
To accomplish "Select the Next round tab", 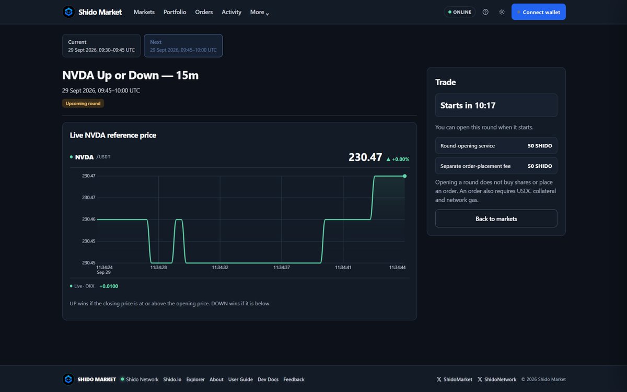I will 183,45.
